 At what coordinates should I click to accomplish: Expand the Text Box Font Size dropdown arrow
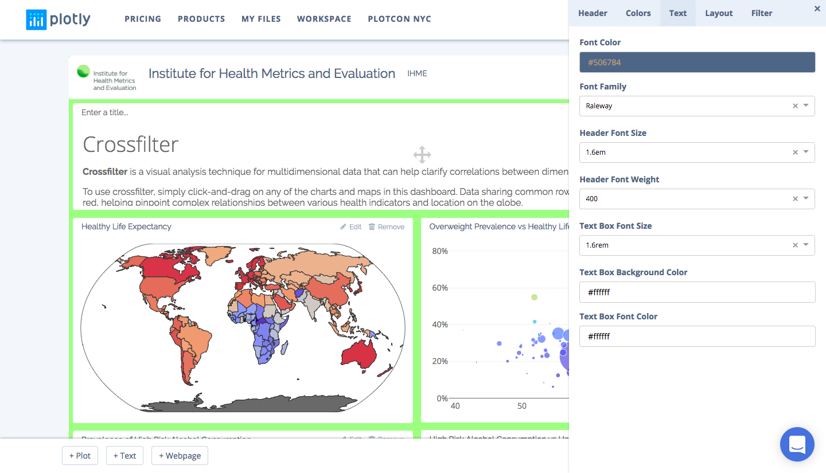pyautogui.click(x=806, y=245)
